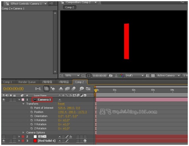Toggle Live Update button in timeline
Viewport: 189px width, 146px height.
tap(46, 89)
